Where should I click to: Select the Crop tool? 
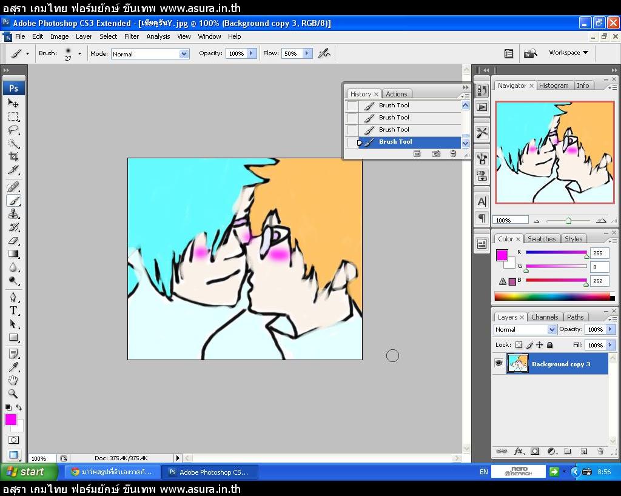(x=13, y=156)
